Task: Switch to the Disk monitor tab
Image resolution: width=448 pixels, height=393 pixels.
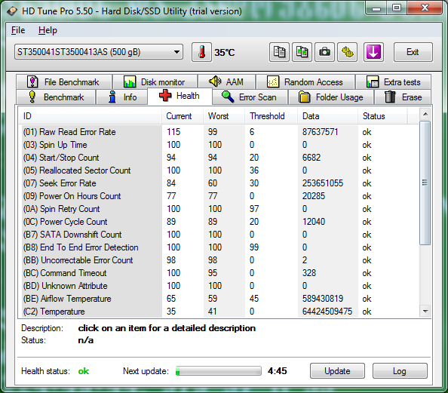Action: coord(155,81)
